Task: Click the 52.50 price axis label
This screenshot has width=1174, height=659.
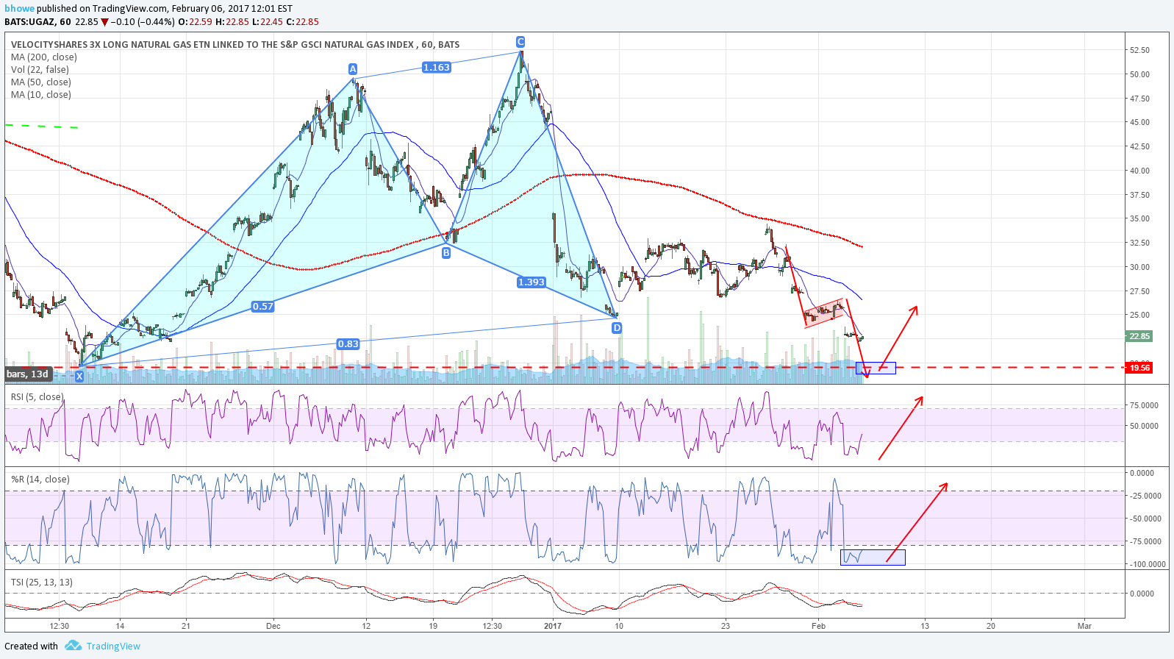Action: coord(1140,50)
